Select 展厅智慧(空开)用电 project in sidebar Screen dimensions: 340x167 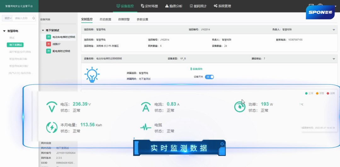pyautogui.click(x=20, y=52)
